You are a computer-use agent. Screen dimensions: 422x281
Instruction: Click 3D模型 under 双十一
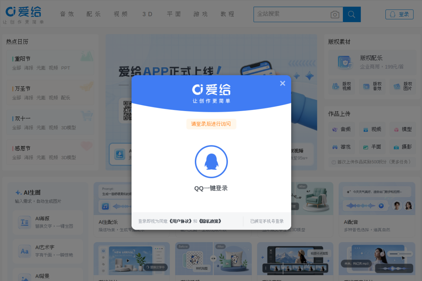tap(69, 127)
